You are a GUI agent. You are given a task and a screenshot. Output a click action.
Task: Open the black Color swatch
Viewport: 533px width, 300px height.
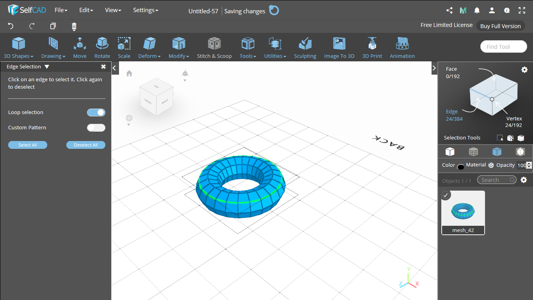tap(460, 166)
